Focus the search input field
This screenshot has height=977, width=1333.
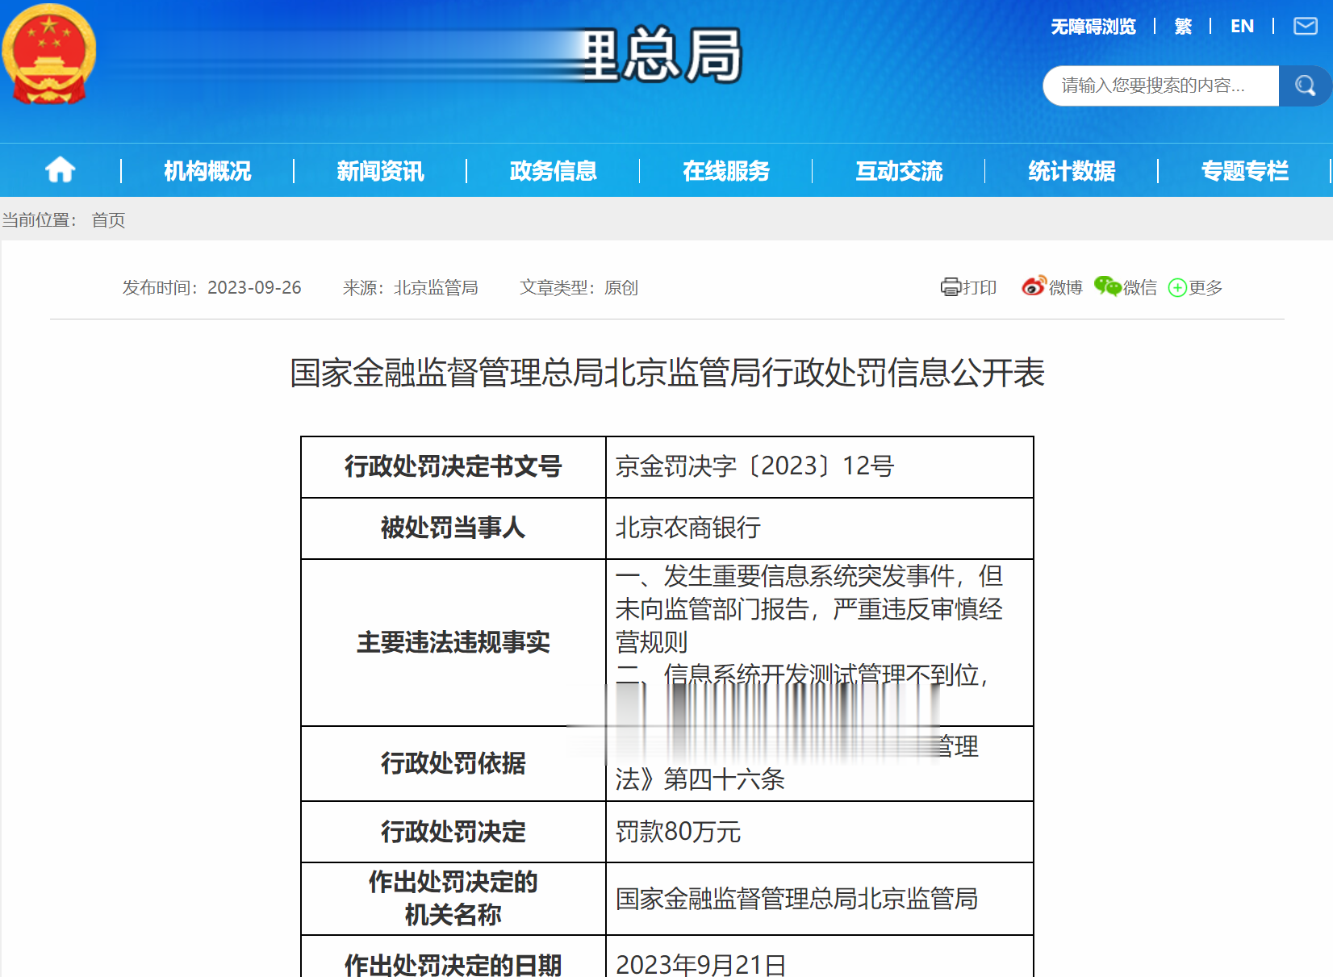click(x=1160, y=86)
